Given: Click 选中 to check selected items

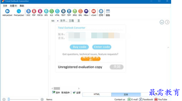Looking at the screenshot, I should pos(56,93).
